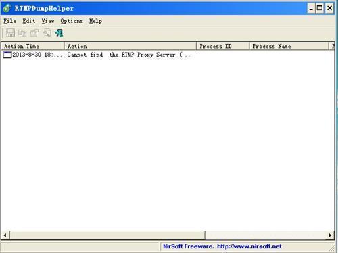This screenshot has height=253, width=338.
Task: Click the RTMPDumpHelper title bar app icon
Action: 7,8
